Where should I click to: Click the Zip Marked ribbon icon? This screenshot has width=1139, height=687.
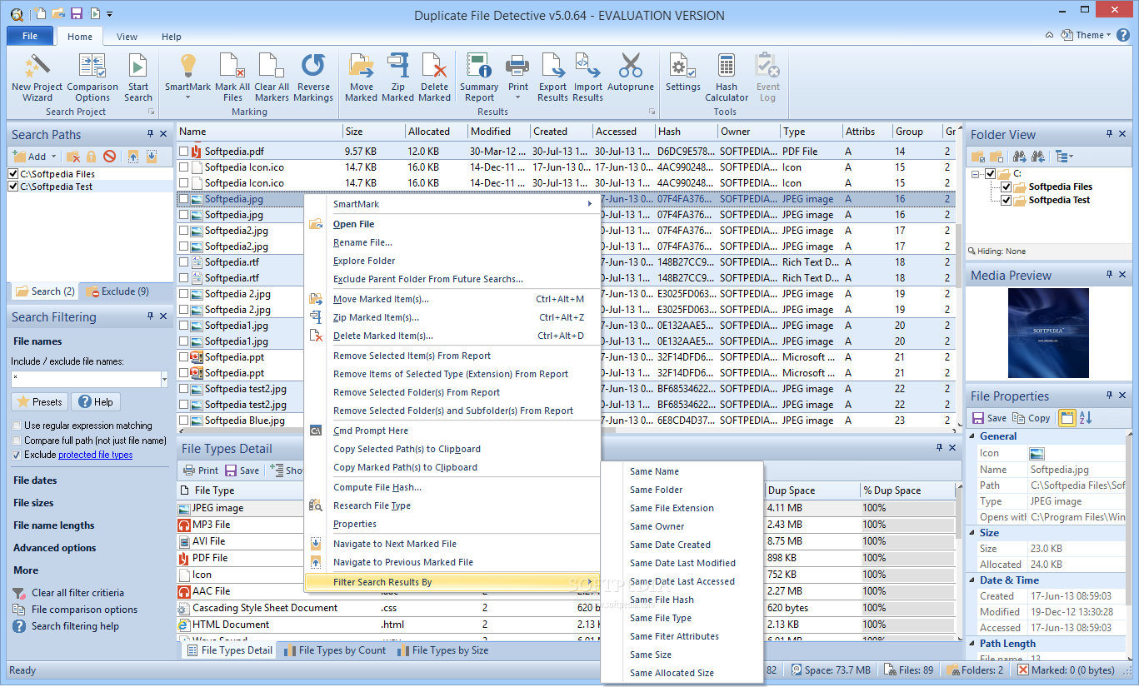397,77
